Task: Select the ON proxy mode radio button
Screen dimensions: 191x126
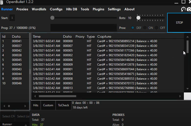Action: point(145,28)
